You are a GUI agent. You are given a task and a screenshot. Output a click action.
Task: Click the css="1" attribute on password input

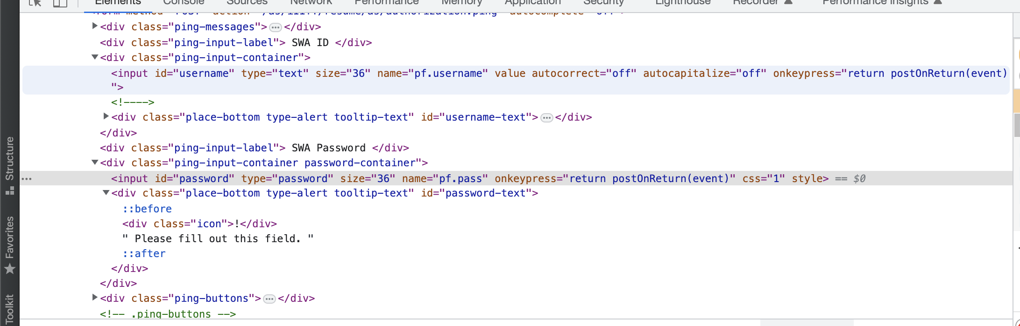pos(764,179)
